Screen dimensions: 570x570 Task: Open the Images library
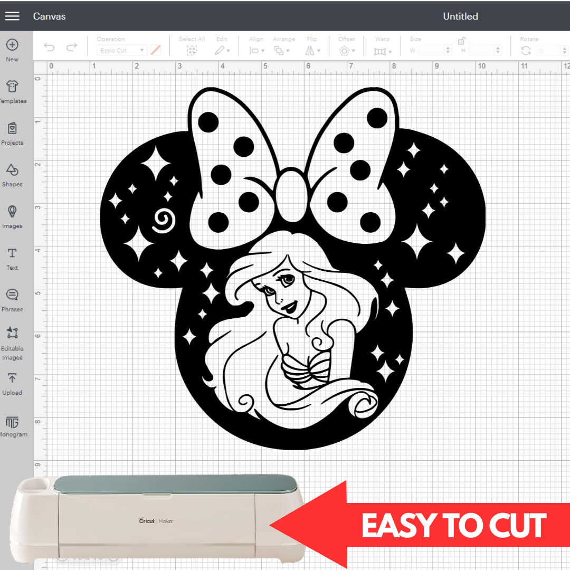[12, 212]
